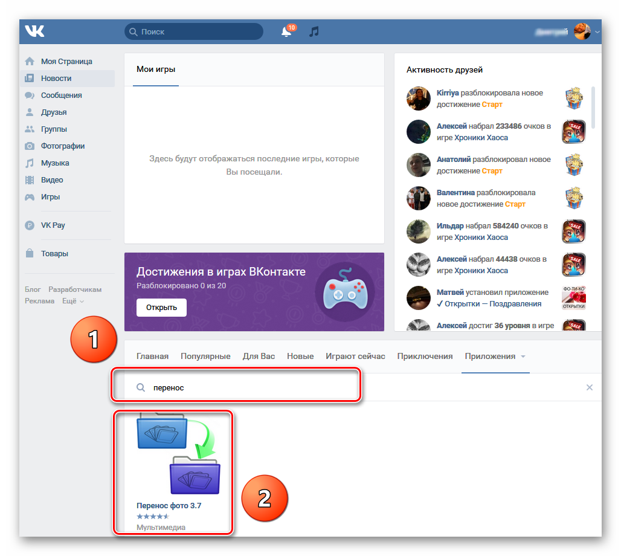Image resolution: width=621 pixels, height=556 pixels.
Task: Click the top Поиск search field
Action: [194, 31]
